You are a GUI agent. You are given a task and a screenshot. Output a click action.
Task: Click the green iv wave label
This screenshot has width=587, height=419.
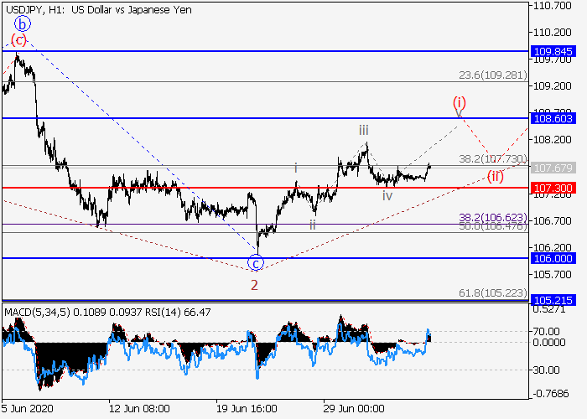click(x=387, y=195)
